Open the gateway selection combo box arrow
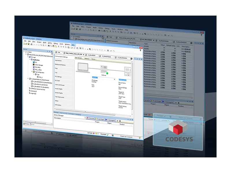 (x=114, y=80)
